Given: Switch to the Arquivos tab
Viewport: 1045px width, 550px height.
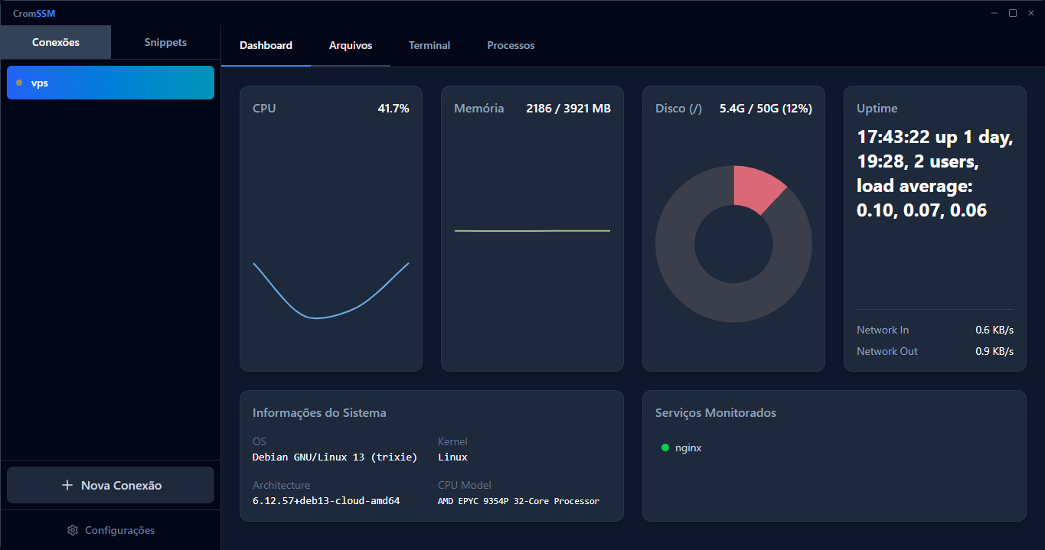Looking at the screenshot, I should [351, 45].
